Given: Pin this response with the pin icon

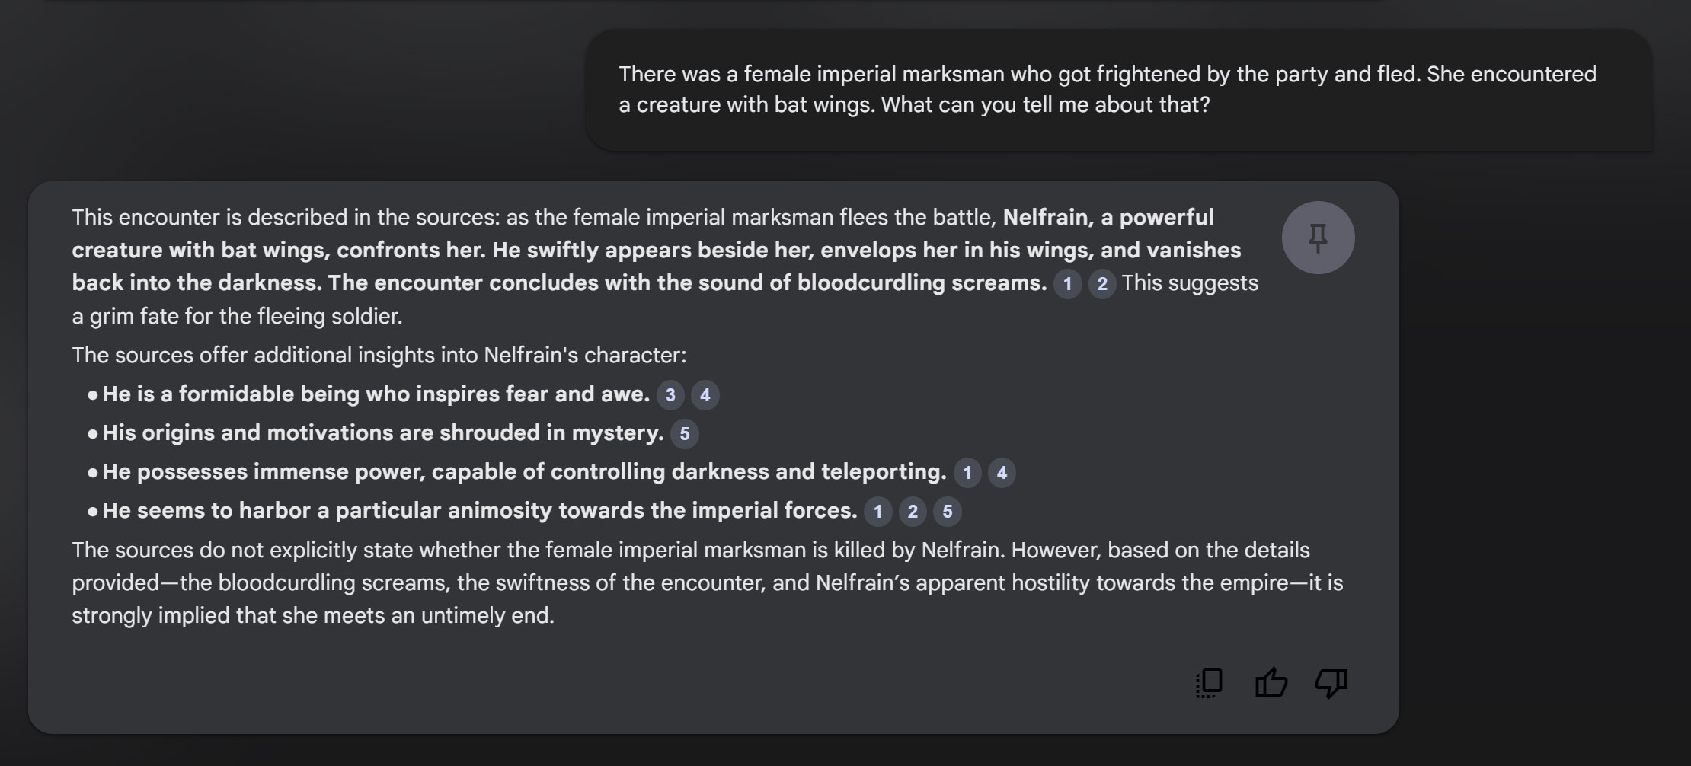Looking at the screenshot, I should [x=1318, y=238].
